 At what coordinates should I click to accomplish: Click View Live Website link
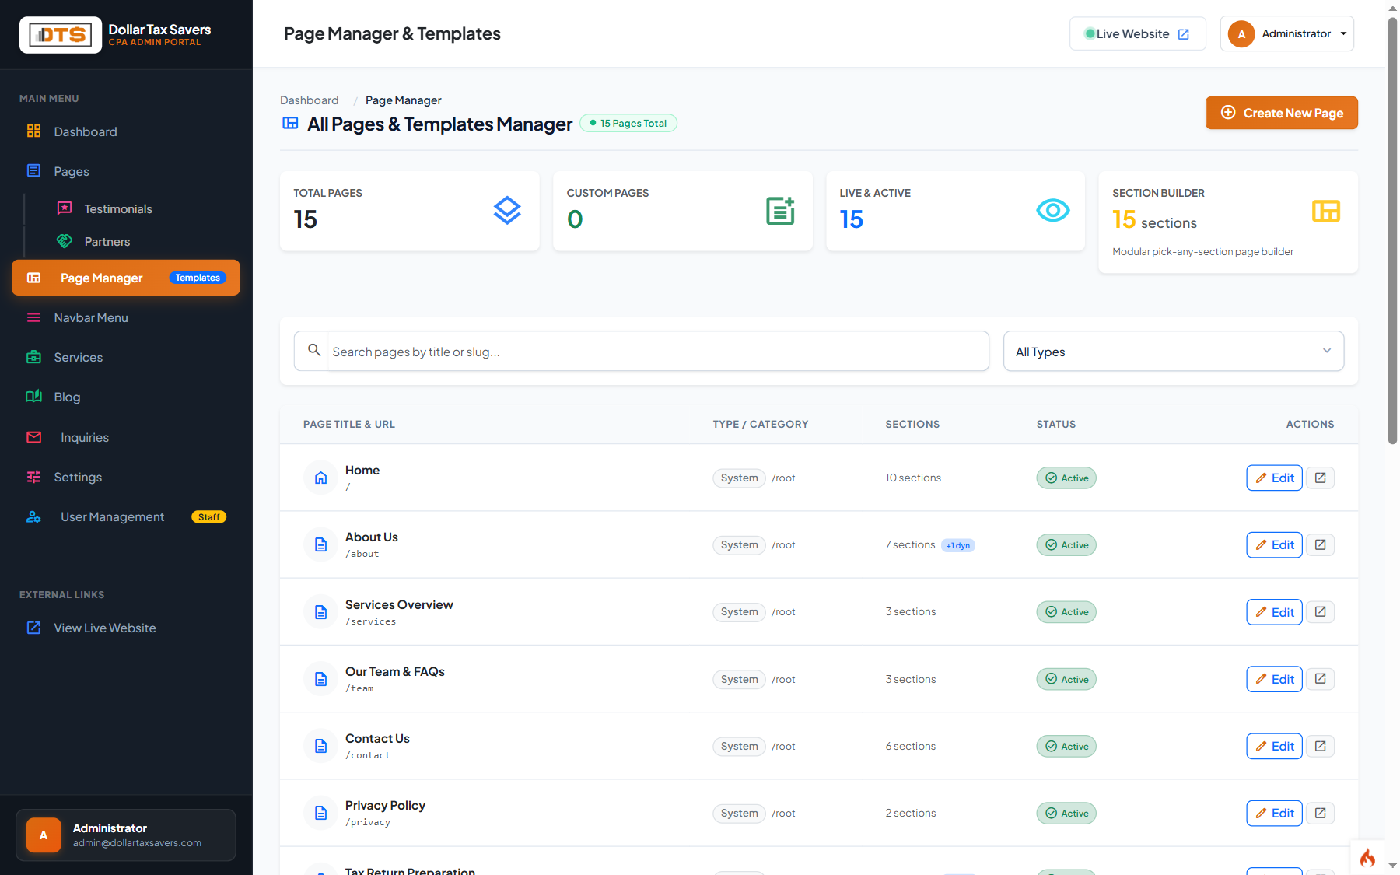126,628
